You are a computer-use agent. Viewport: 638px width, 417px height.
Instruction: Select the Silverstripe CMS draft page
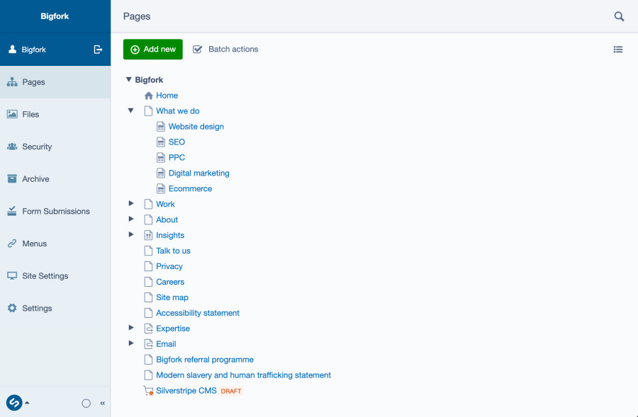pyautogui.click(x=186, y=390)
